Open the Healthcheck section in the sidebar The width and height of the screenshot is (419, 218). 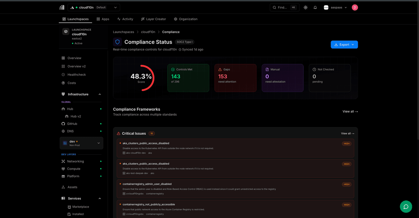tap(76, 74)
